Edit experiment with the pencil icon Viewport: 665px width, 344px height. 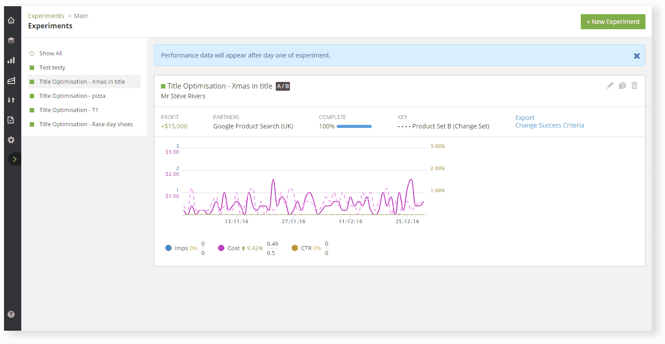click(610, 85)
